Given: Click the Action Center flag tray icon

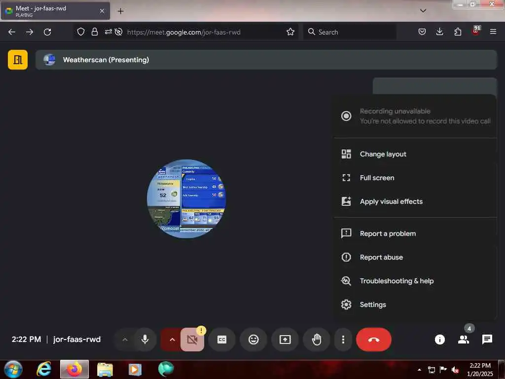Looking at the screenshot, I should [x=443, y=370].
